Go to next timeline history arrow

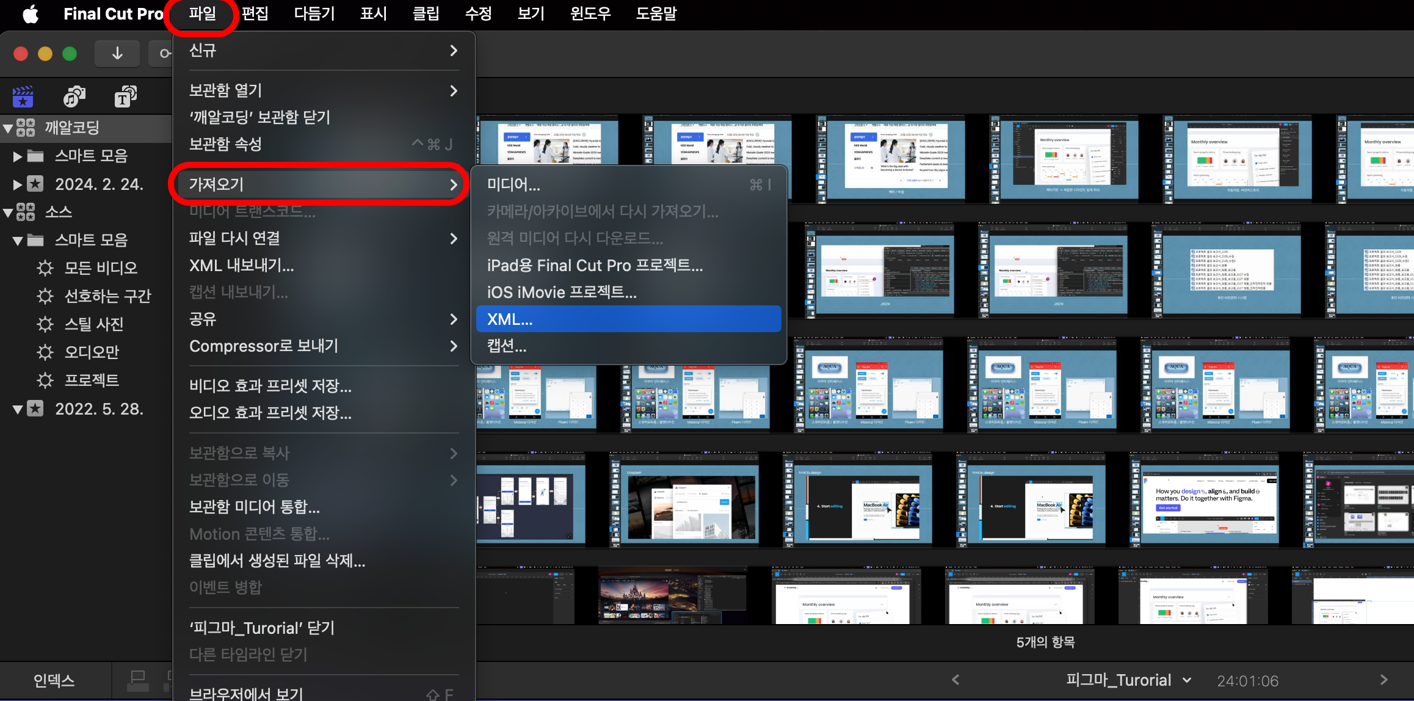(1383, 680)
